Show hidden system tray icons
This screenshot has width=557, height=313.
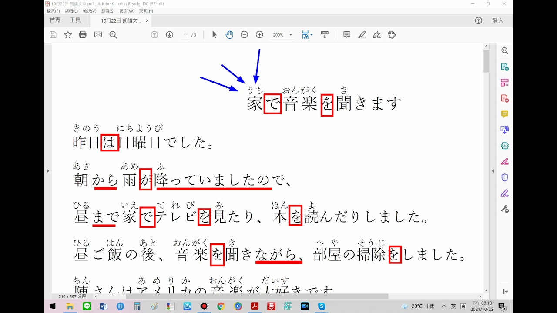point(444,306)
